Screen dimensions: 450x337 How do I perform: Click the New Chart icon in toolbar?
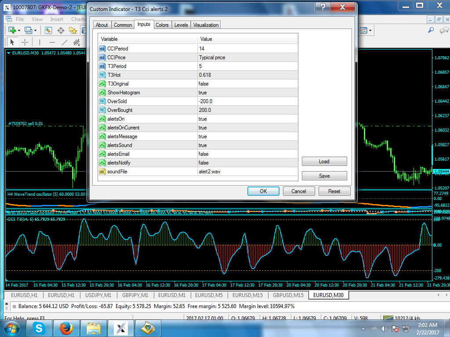(x=12, y=30)
